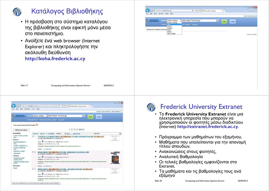Choose 'Series' from the search dropdown list
Image resolution: width=269 pixels, height=191 pixels.
coord(174,32)
